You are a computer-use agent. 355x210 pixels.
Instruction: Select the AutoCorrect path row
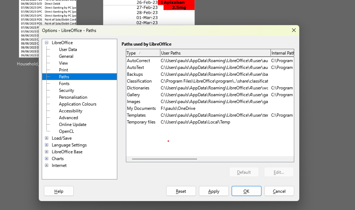[x=210, y=61]
